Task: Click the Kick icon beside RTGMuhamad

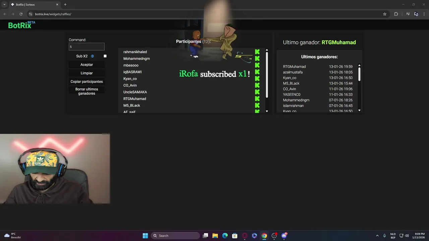Action: click(257, 99)
